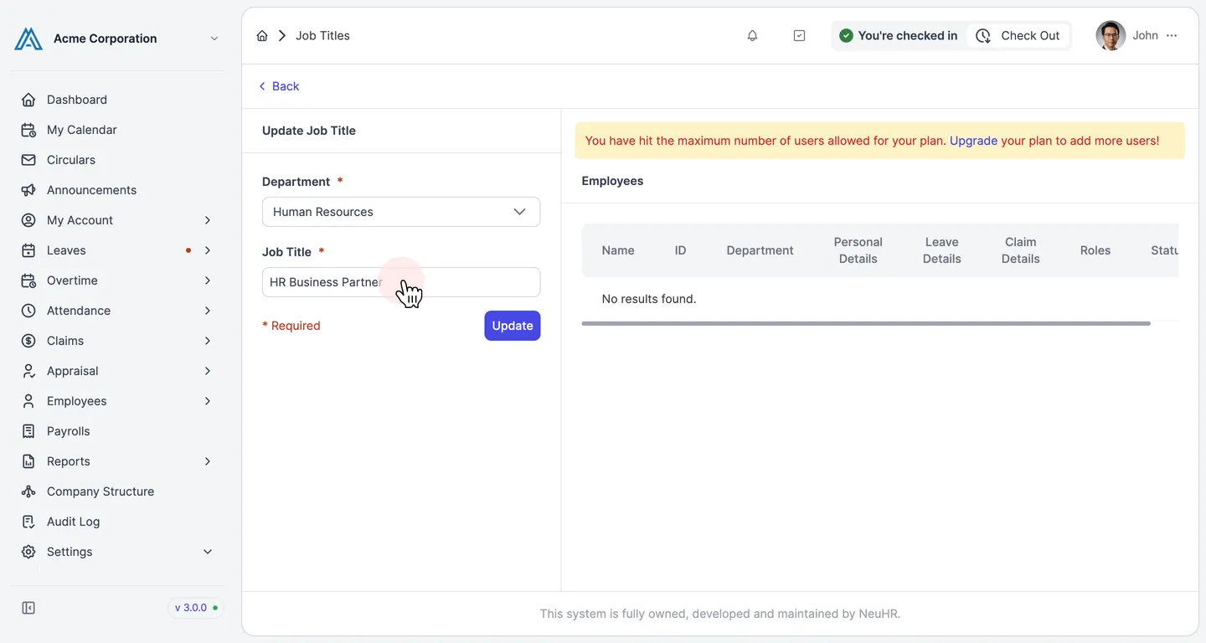Open Payrolls menu item
Viewport: 1206px width, 643px height.
point(117,431)
